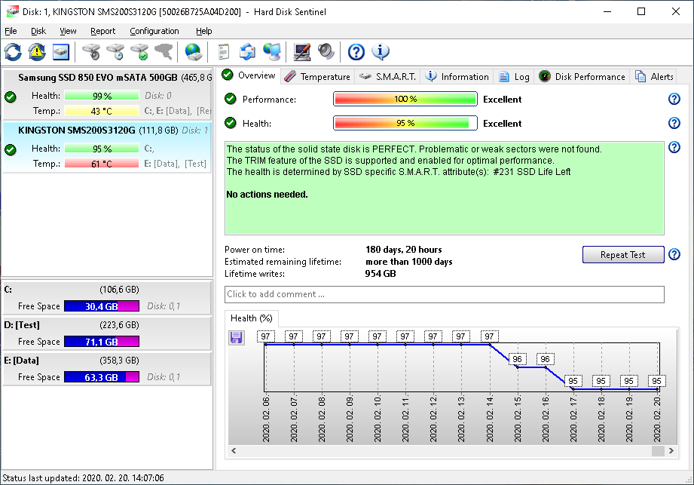694x485 pixels.
Task: Click the disk with clock (timed test) toolbar icon
Action: click(x=115, y=52)
